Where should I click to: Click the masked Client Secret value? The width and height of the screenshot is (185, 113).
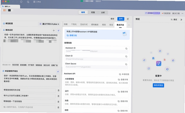click(78, 67)
